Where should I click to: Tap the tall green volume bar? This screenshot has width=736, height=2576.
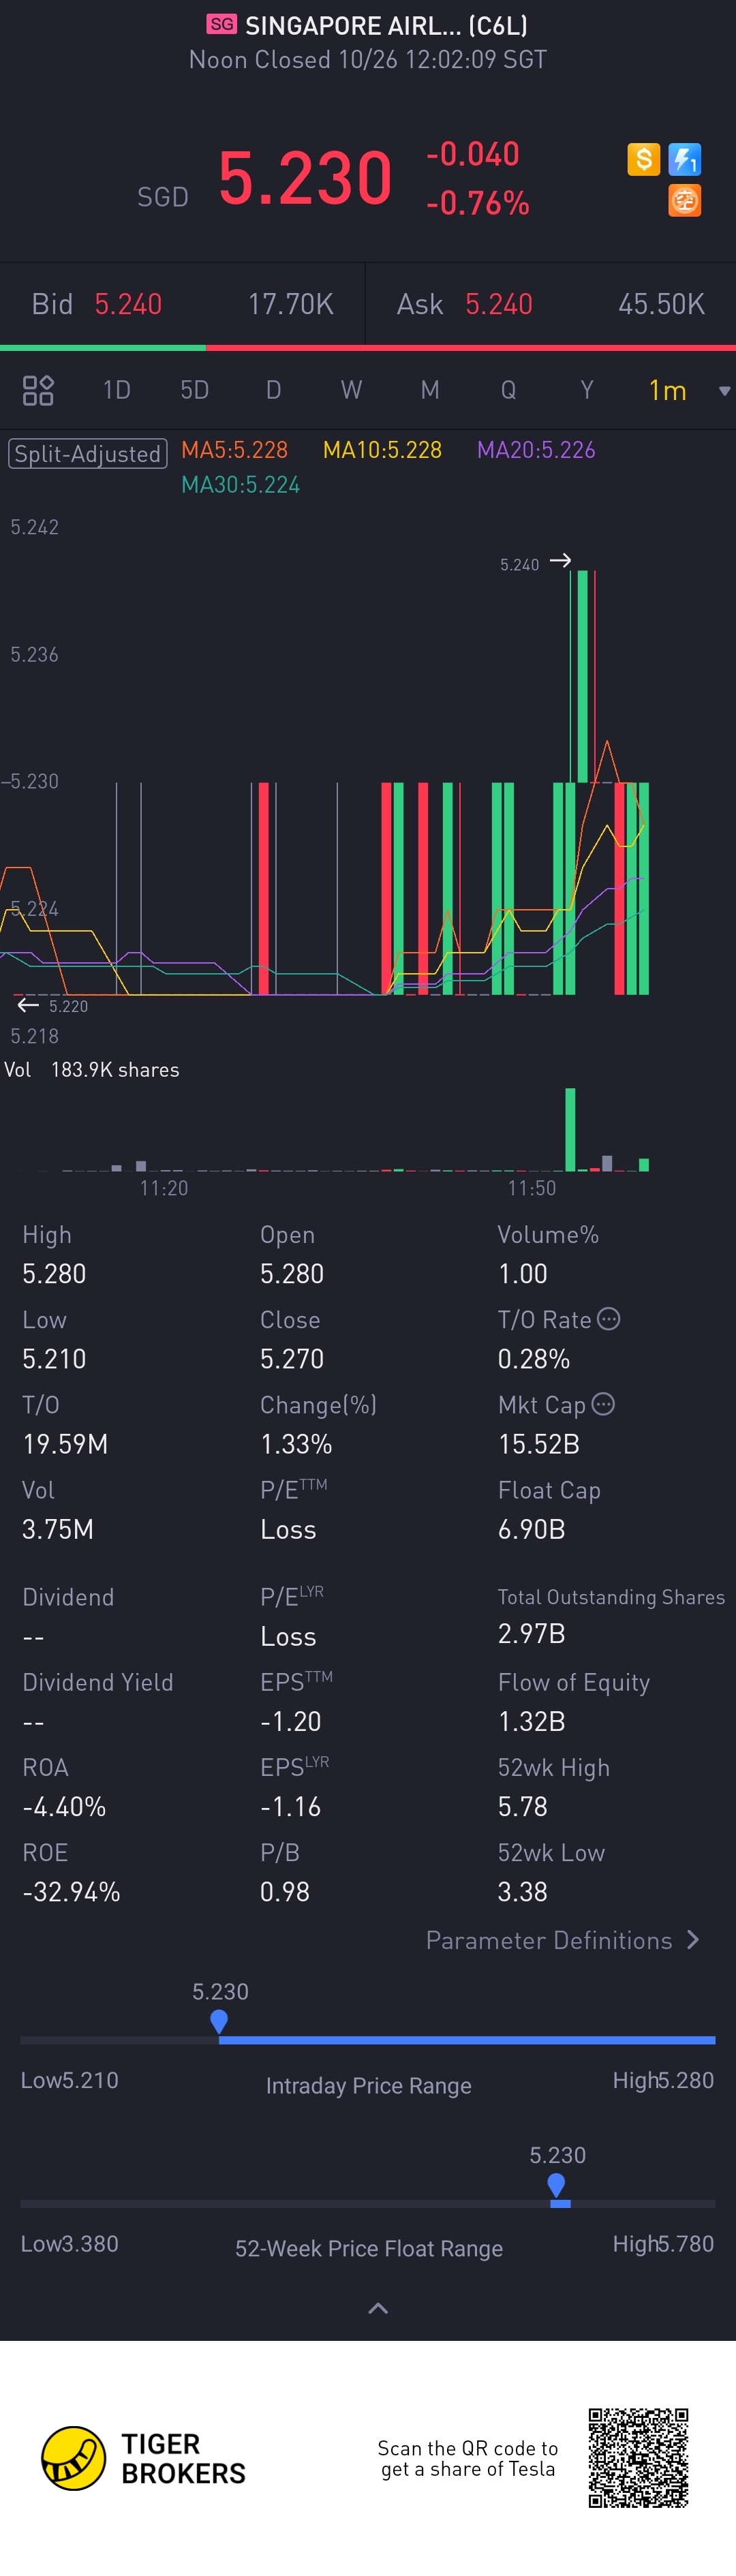coord(570,1129)
